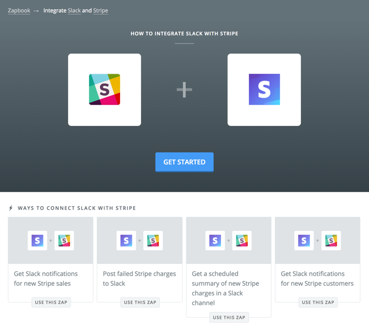Click the 'How to Integrate Slack with Stripe' heading
Viewport: 369px width, 330px height.
(x=184, y=34)
